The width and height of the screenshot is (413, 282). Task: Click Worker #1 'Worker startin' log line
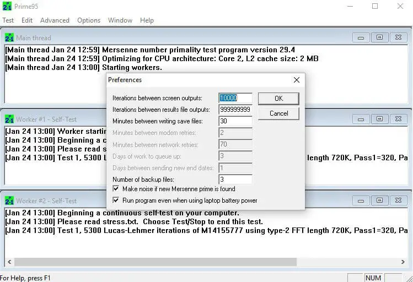(56, 131)
